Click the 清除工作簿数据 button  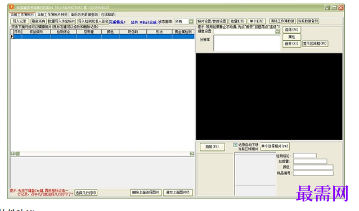tap(282, 21)
